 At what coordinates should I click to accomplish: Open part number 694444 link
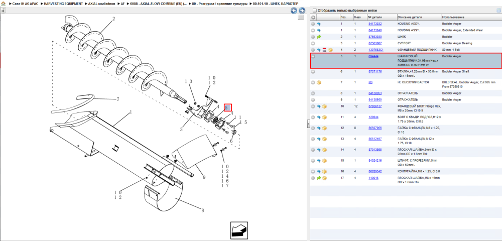[x=373, y=56]
